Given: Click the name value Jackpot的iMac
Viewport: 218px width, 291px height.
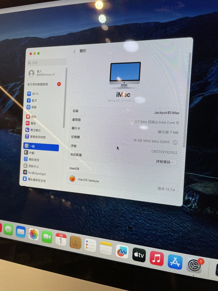Looking at the screenshot, I should tap(167, 113).
